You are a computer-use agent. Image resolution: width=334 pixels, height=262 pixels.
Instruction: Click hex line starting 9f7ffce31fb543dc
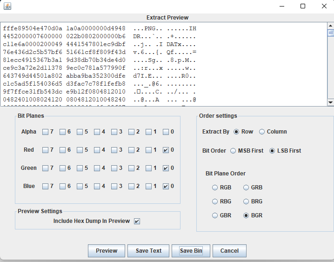99,92
